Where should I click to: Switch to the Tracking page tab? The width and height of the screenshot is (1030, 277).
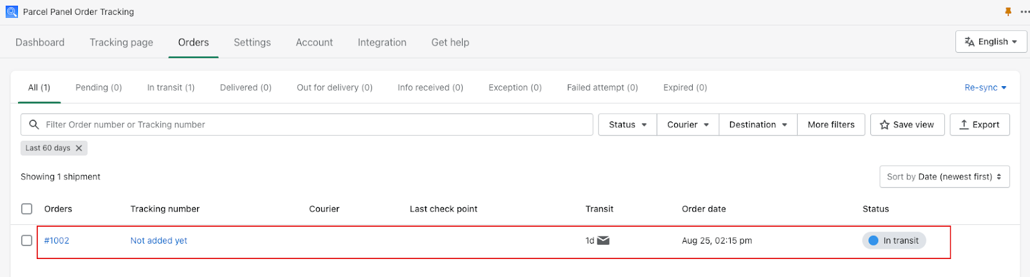(122, 42)
